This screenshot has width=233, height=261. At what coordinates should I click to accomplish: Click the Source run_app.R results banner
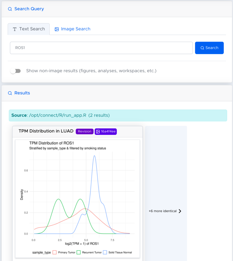pos(118,115)
